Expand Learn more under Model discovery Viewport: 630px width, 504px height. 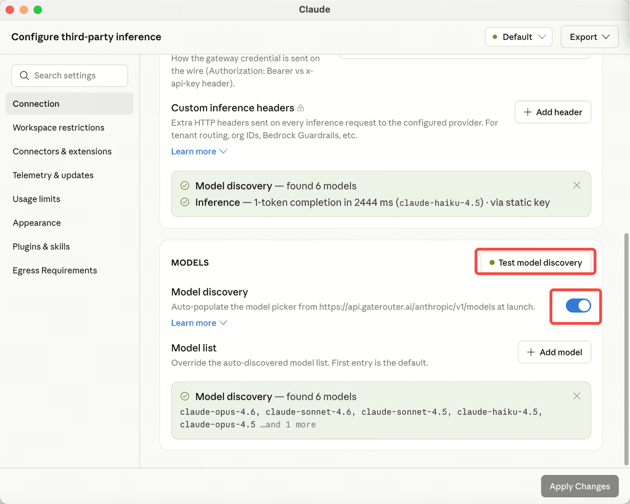pyautogui.click(x=199, y=323)
